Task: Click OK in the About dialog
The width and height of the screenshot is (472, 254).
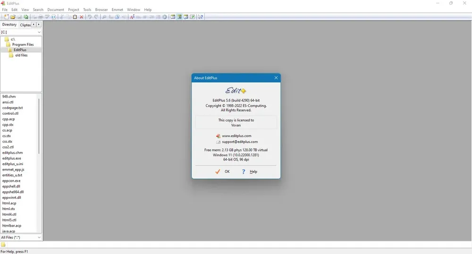Action: point(222,171)
